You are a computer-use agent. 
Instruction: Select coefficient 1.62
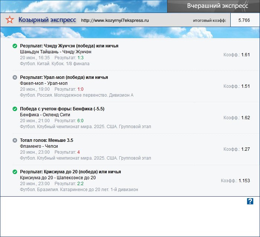[x=246, y=118]
